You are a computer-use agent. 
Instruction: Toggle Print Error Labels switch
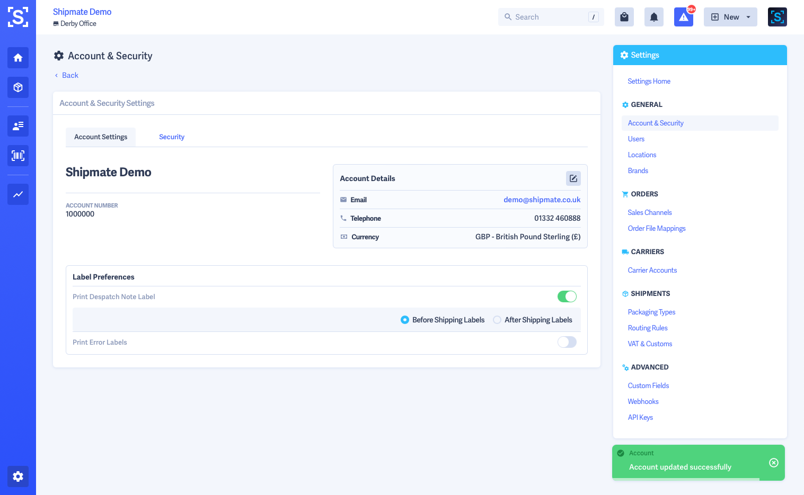click(567, 342)
